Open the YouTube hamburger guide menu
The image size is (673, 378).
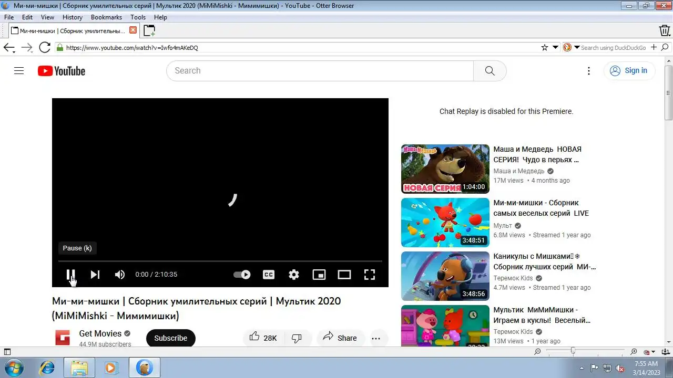(19, 71)
